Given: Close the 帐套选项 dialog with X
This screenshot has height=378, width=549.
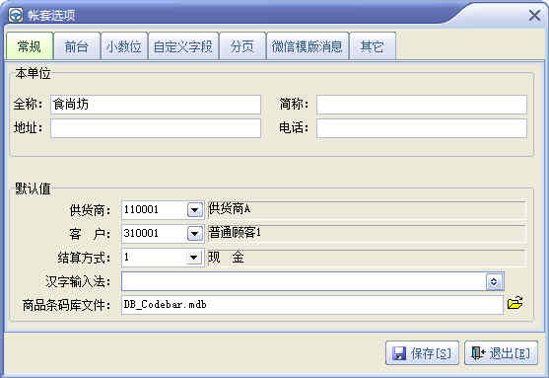Looking at the screenshot, I should point(534,16).
